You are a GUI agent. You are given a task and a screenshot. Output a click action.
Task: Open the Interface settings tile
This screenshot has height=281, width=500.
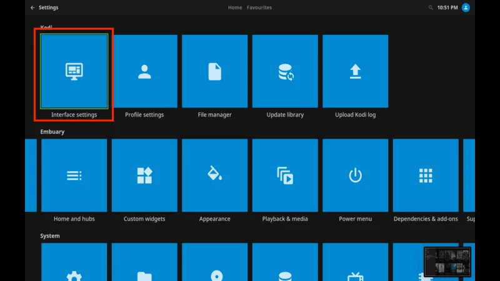tap(74, 72)
